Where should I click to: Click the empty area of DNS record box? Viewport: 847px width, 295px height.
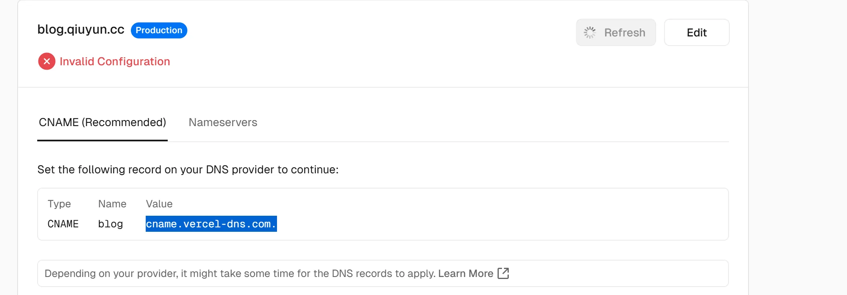tap(500, 214)
